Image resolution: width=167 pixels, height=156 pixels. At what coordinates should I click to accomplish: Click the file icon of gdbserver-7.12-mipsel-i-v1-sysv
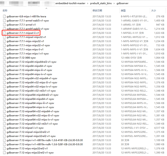click(x=4, y=128)
